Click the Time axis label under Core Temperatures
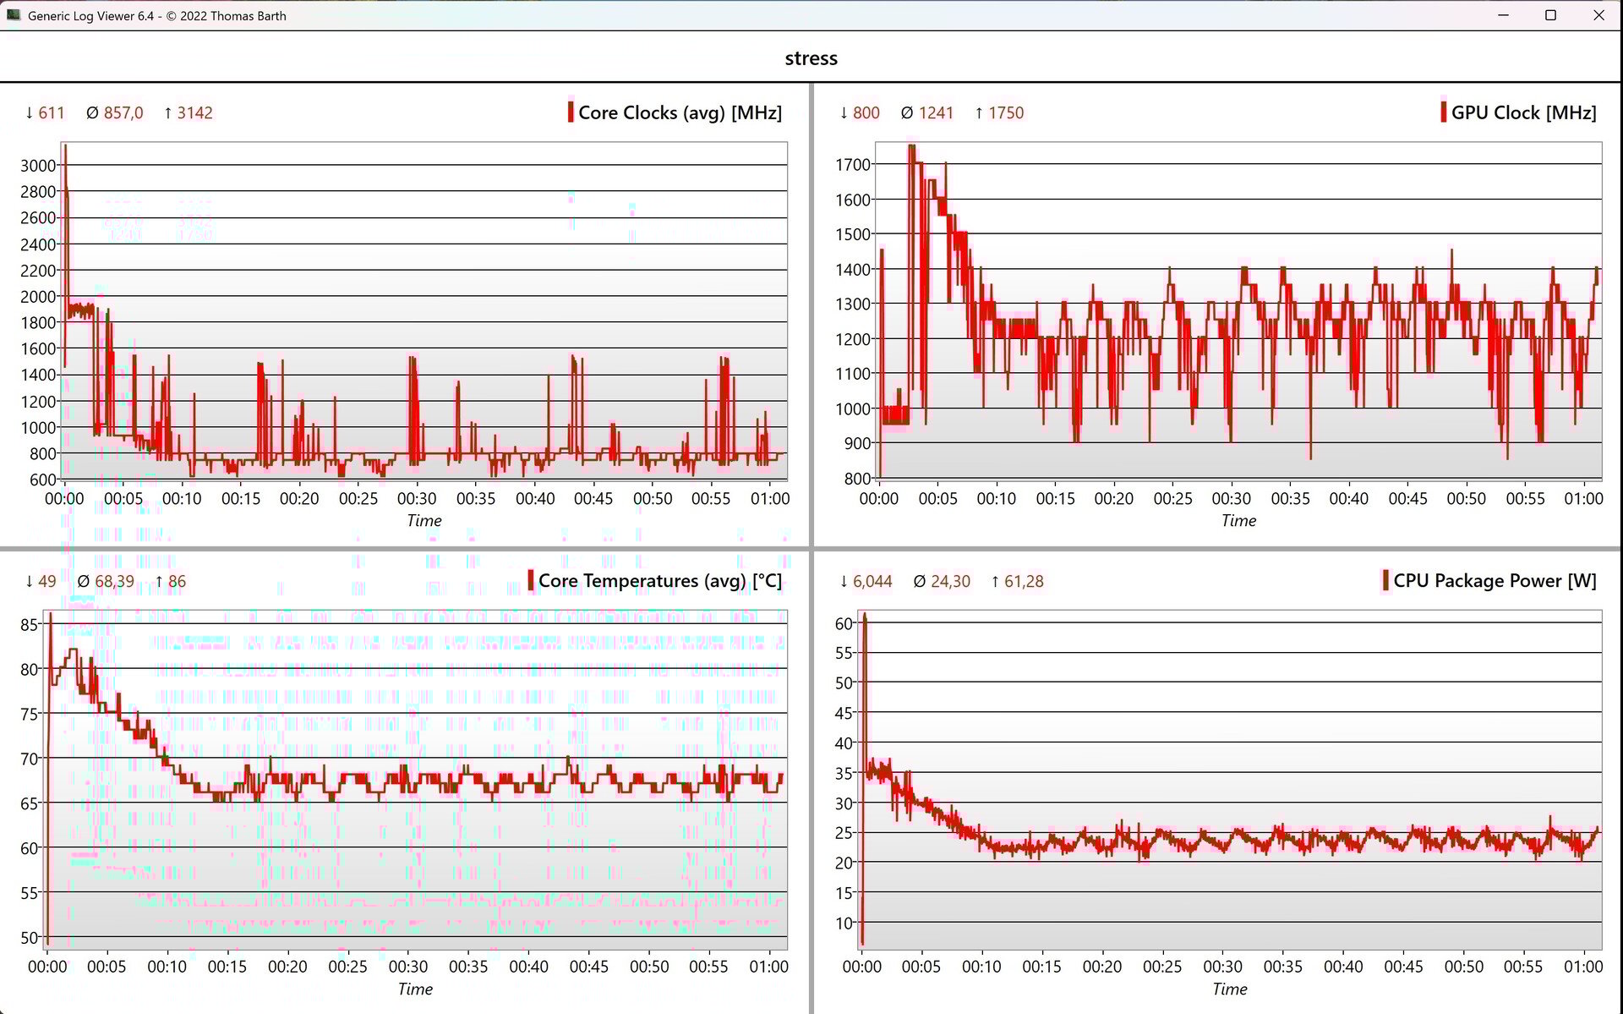Screen dimensions: 1623x1014 pyautogui.click(x=415, y=989)
